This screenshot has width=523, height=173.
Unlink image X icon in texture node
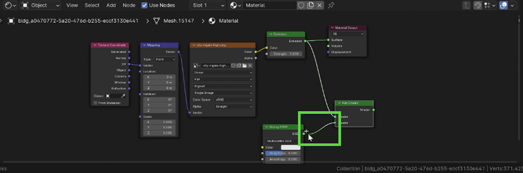[250, 65]
